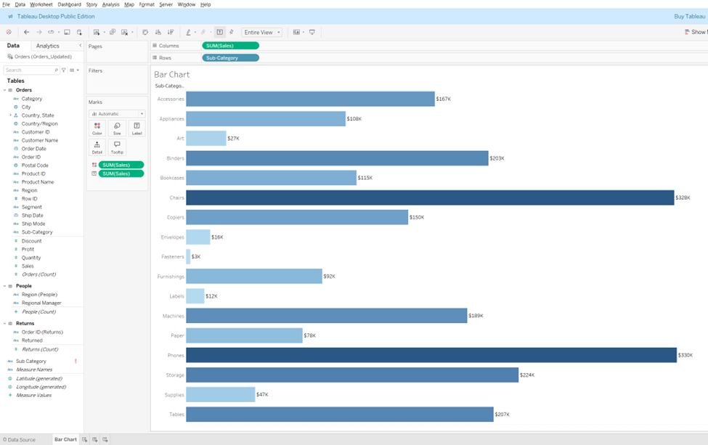The width and height of the screenshot is (708, 445).
Task: Sort bars ascending with toolbar icon
Action: point(158,32)
